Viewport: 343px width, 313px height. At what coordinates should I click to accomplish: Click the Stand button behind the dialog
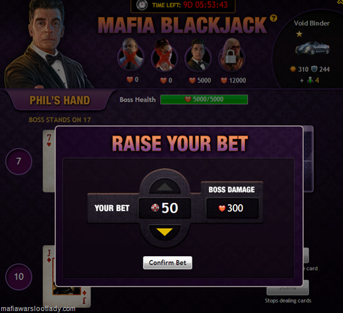pos(306,288)
